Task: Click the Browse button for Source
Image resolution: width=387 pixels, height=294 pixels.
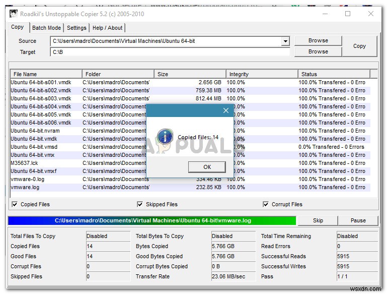Action: [x=318, y=40]
